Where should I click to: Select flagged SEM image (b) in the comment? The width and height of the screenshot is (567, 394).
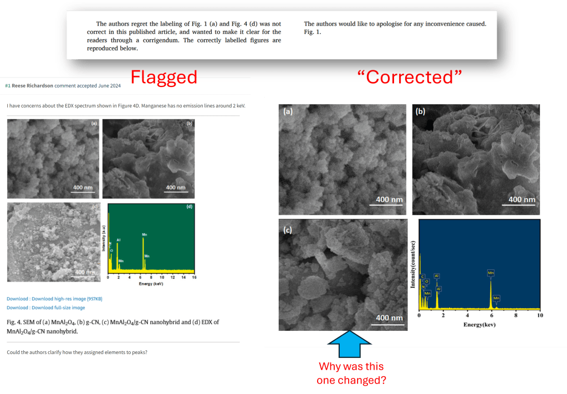click(149, 158)
